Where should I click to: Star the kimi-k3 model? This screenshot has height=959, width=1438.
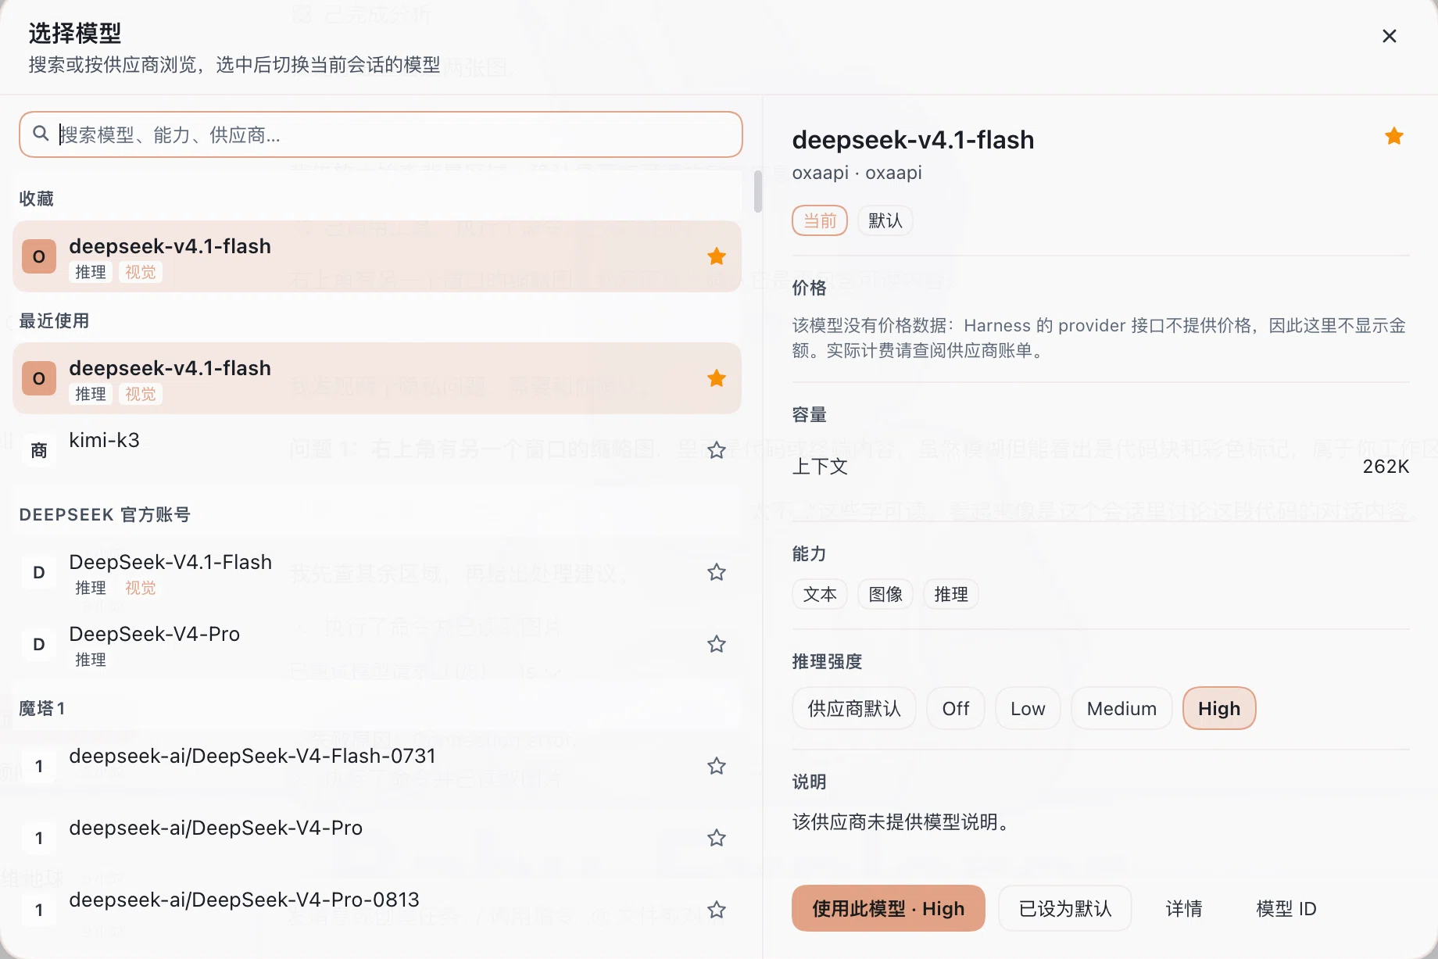click(717, 450)
